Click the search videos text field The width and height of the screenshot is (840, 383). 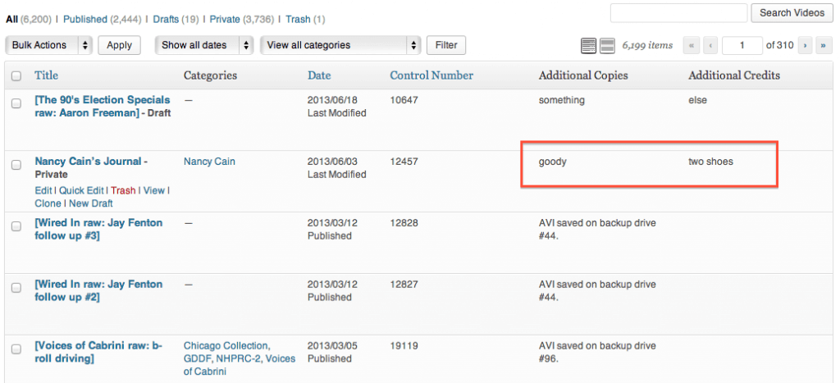click(x=678, y=13)
